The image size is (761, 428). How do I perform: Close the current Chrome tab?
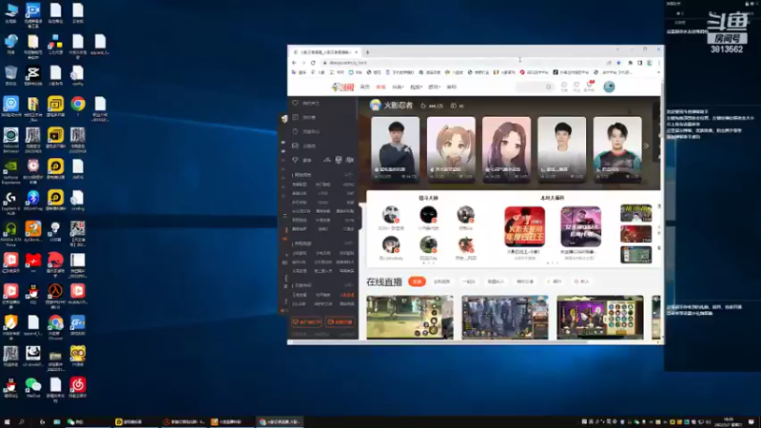point(356,52)
